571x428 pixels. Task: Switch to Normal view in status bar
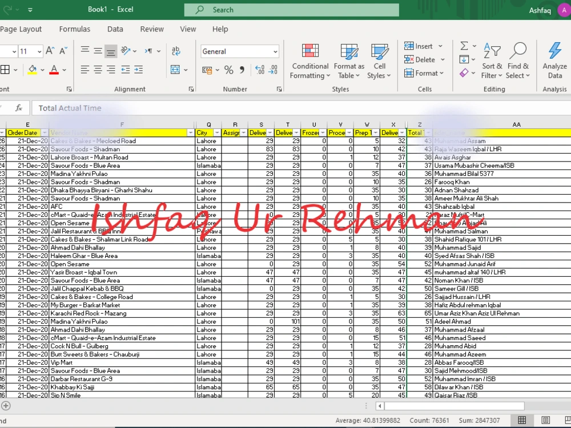click(522, 421)
